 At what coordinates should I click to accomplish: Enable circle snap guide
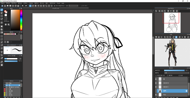(44, 6)
